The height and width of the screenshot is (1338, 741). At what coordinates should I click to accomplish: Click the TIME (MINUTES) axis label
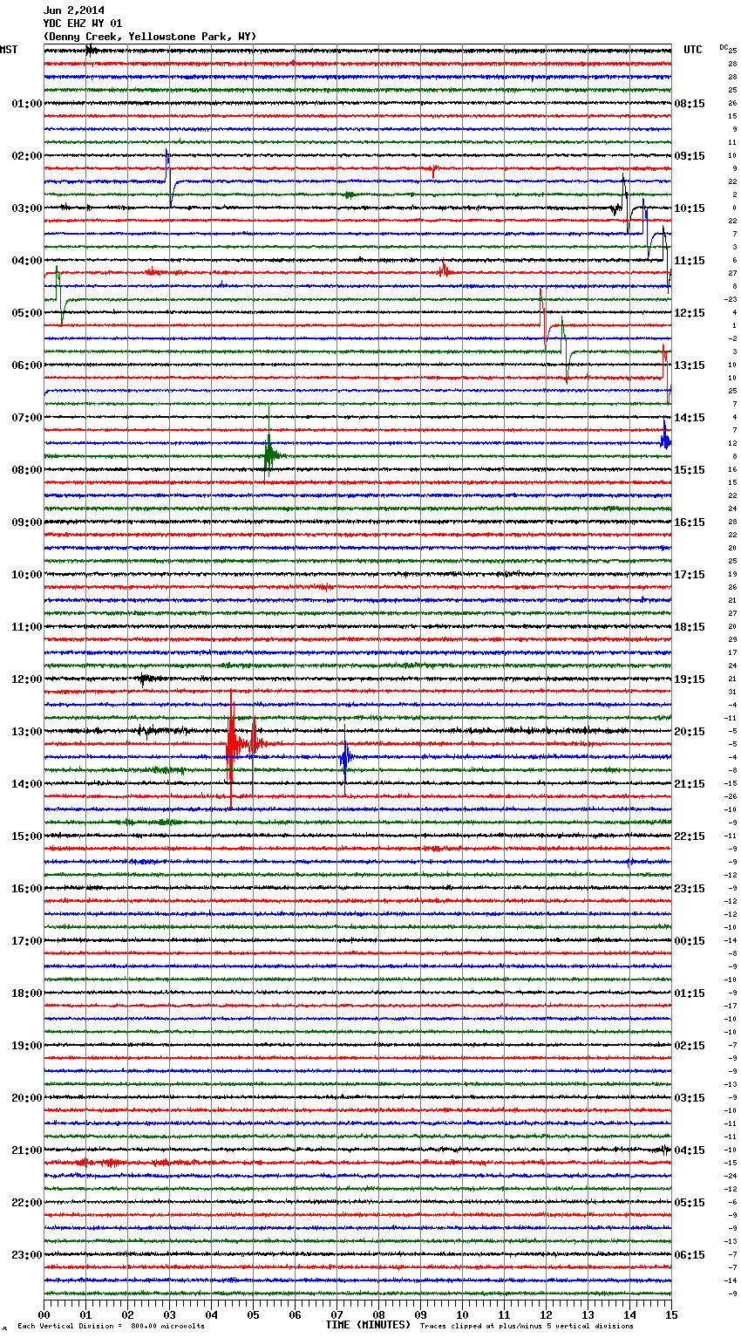(x=367, y=1325)
